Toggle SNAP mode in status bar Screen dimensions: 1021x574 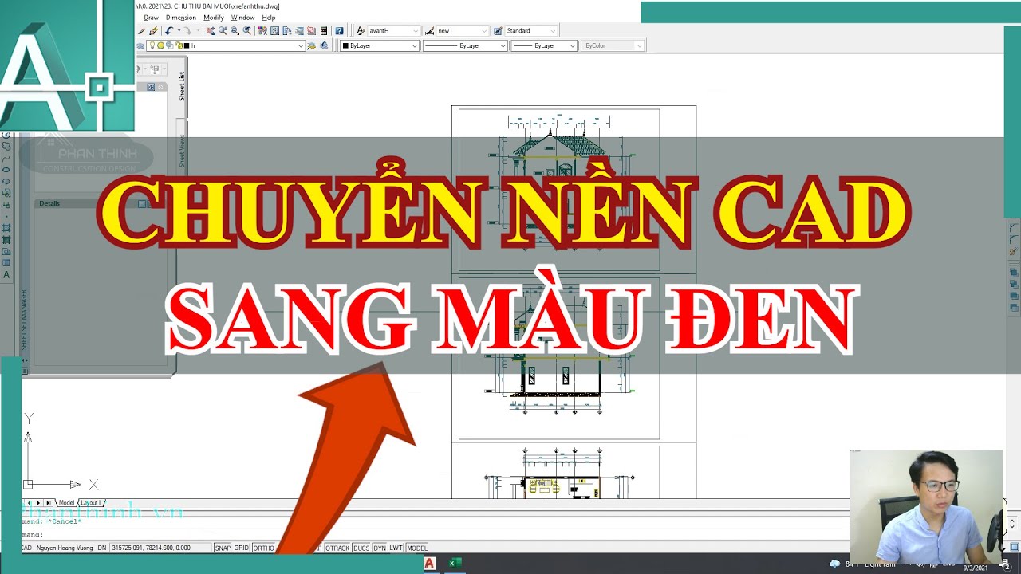point(223,548)
